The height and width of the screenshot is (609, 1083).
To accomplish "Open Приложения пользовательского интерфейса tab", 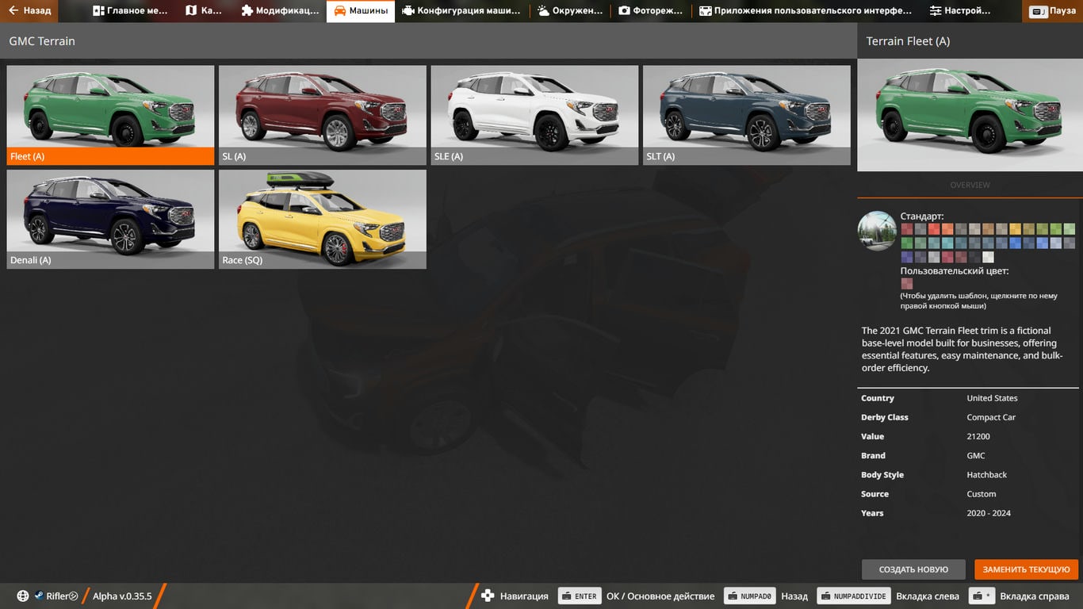I will [806, 11].
